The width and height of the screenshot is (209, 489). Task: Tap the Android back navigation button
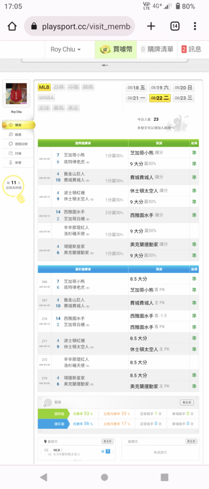(43, 477)
